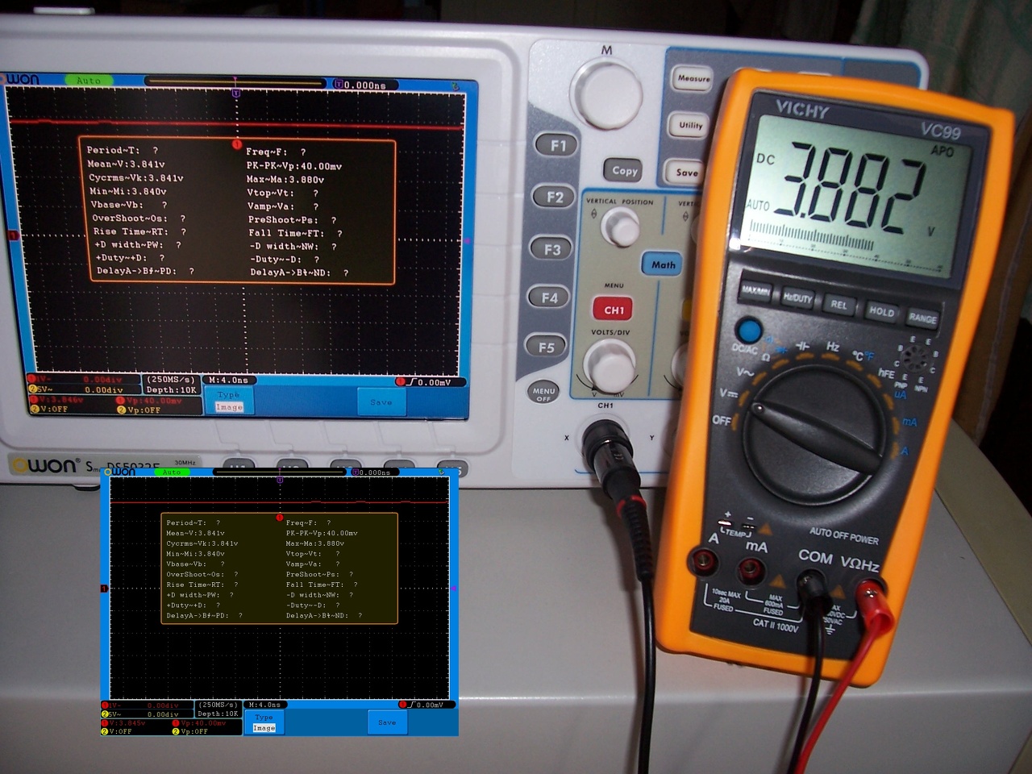Click the purple T trigger marker in the inset screenshot
Viewport: 1032px width, 774px height.
pos(280,480)
